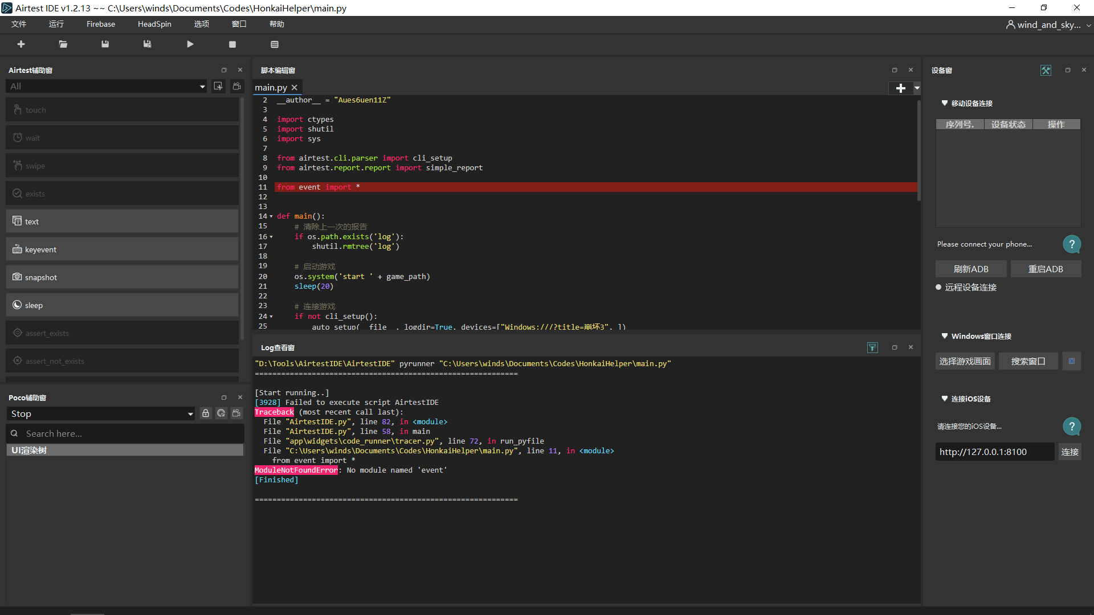Viewport: 1094px width, 615px height.
Task: Refresh the Poco UI tree
Action: [x=221, y=413]
